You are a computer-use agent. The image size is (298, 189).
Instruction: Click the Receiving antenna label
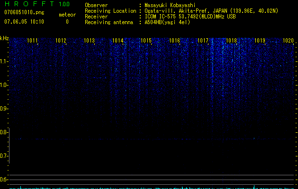click(109, 22)
